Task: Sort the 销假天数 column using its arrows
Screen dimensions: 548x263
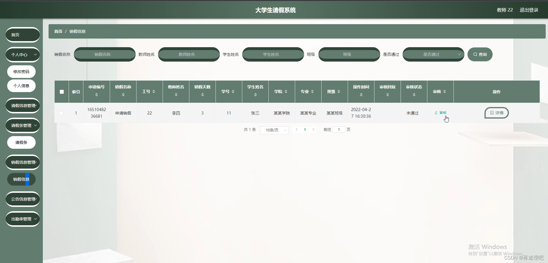Action: coord(202,94)
